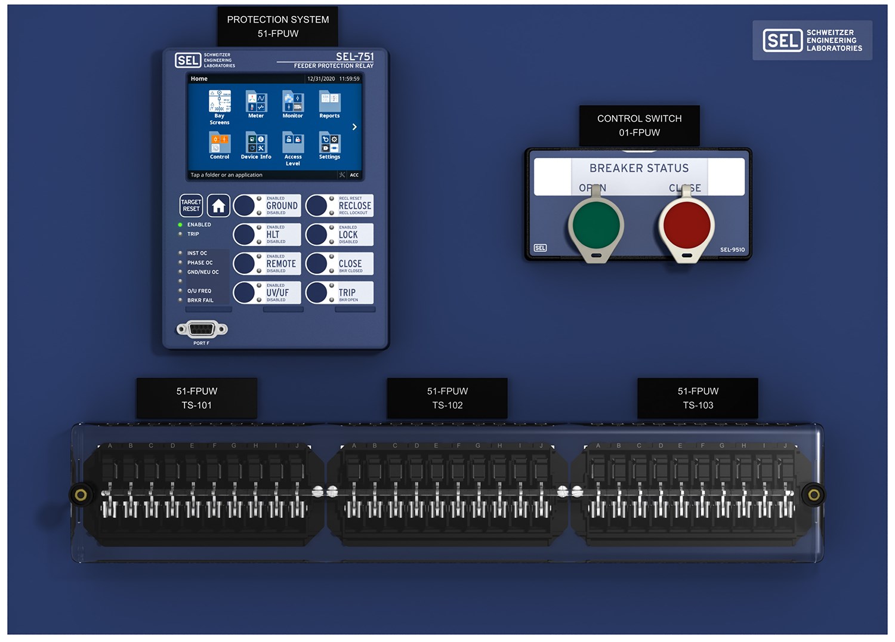Push the TARGET RESET button

point(191,206)
